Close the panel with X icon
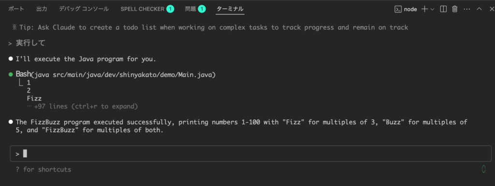The height and width of the screenshot is (186, 495). point(491,9)
